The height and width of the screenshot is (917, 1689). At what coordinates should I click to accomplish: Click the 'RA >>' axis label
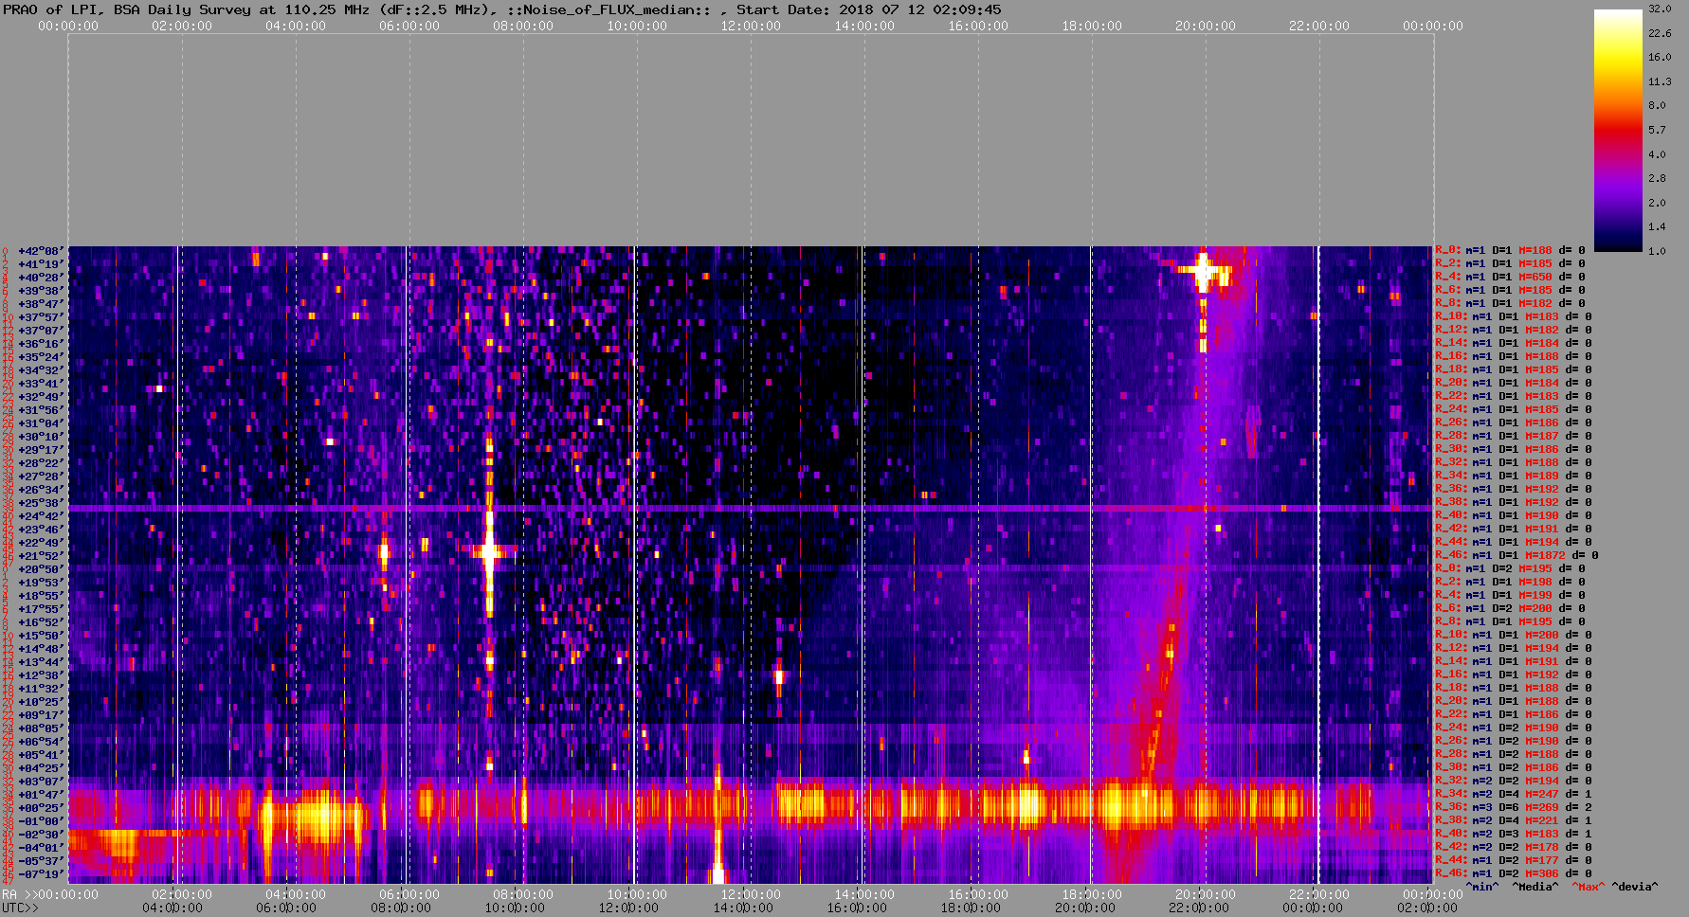click(18, 895)
